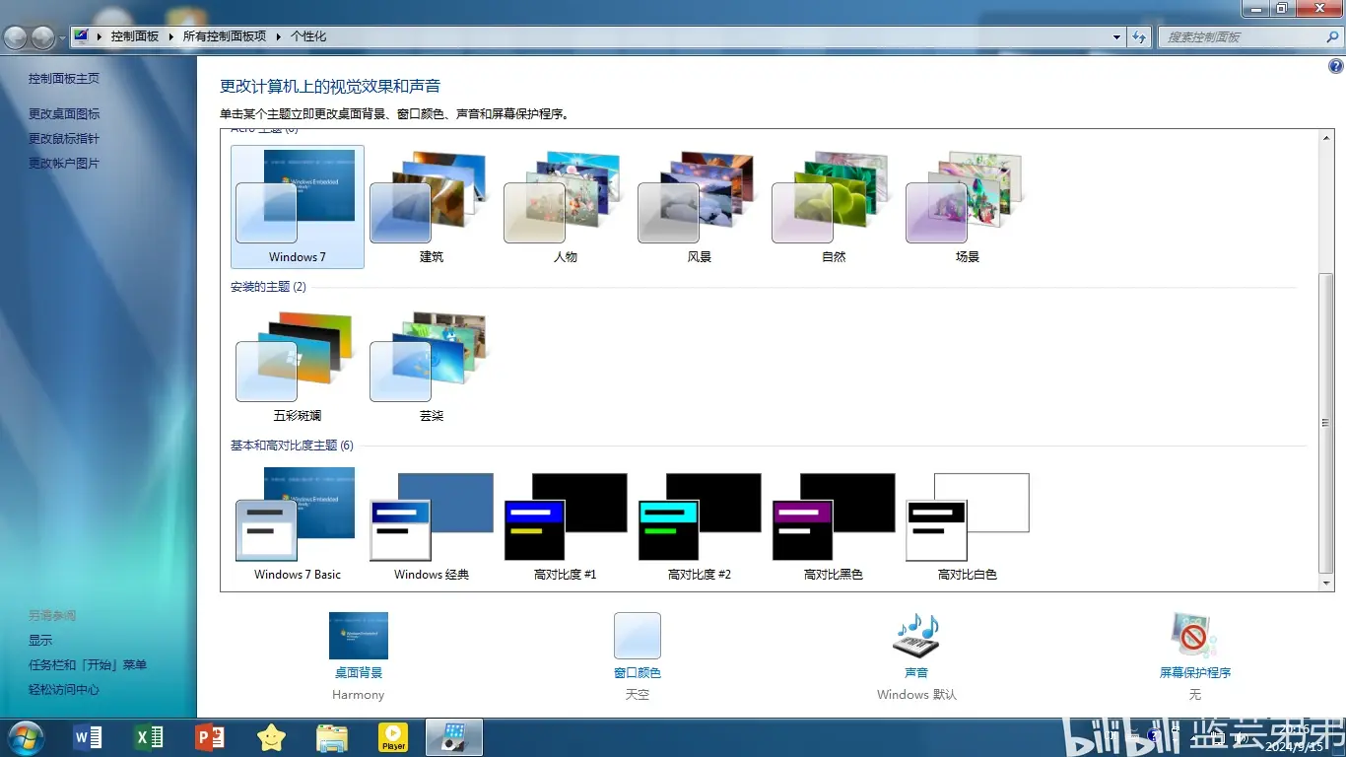Expand the arrow after 所有控制面板项 breadcrumb

(x=278, y=36)
